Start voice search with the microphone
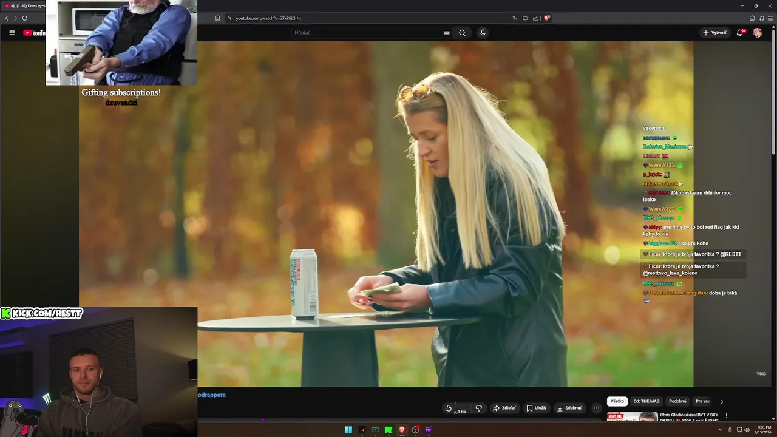777x437 pixels. [483, 33]
